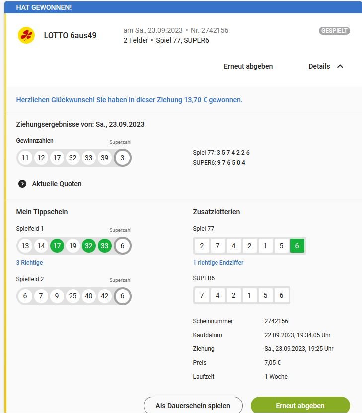
Task: Click Preis value 7,05 €
Action: [x=273, y=363]
